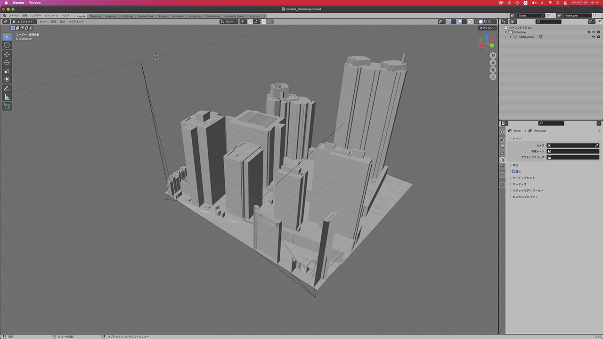The height and width of the screenshot is (339, 603).
Task: Click the viewport pan hand icon
Action: tap(493, 63)
